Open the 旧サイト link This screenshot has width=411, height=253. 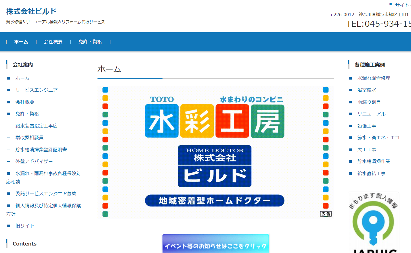click(x=25, y=226)
